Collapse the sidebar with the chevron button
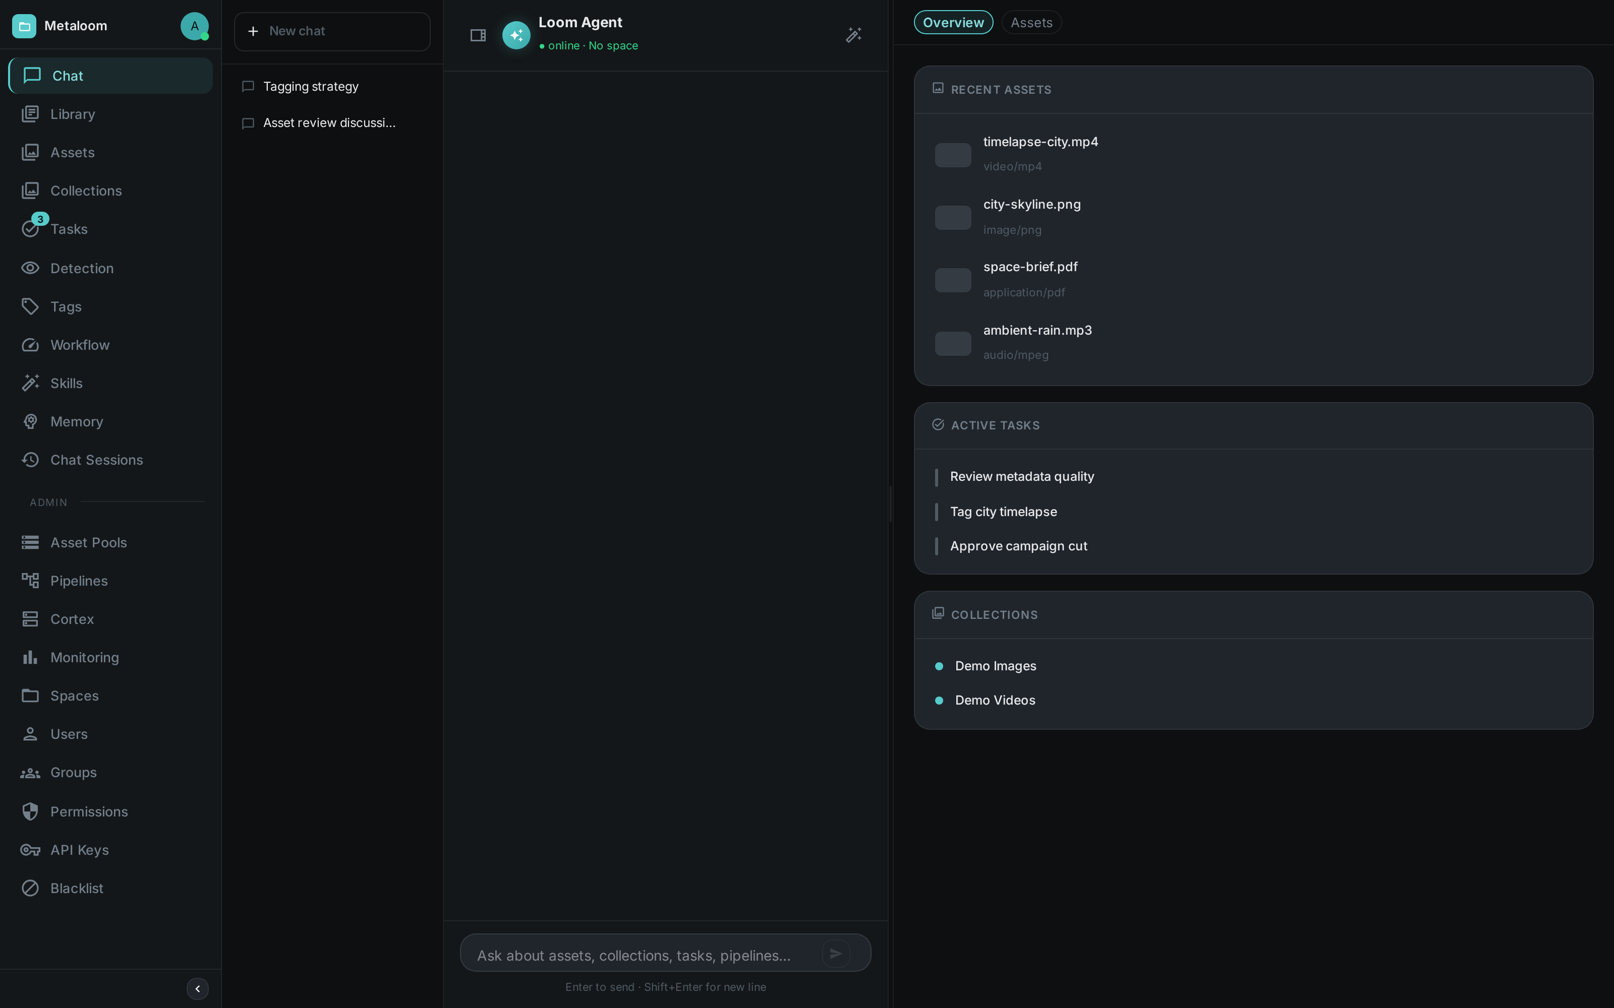Image resolution: width=1614 pixels, height=1008 pixels. tap(197, 989)
